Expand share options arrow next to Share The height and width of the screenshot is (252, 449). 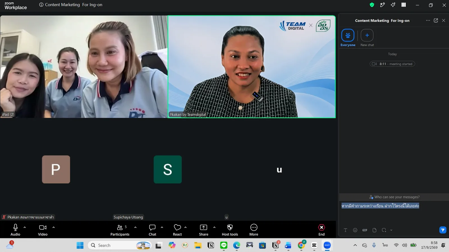click(x=214, y=227)
